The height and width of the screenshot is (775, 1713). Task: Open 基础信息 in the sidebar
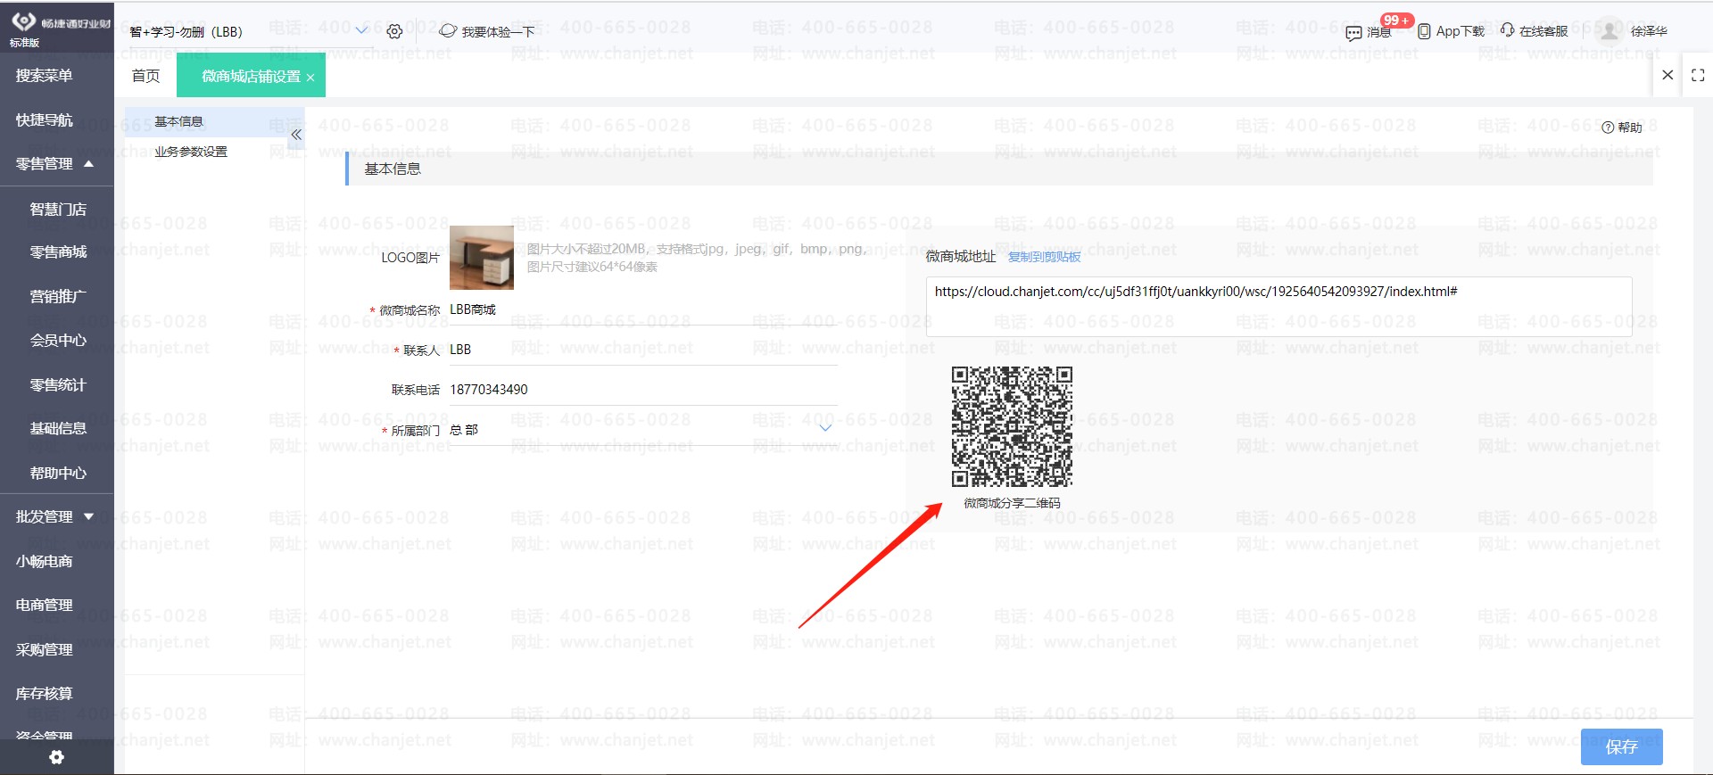point(58,428)
